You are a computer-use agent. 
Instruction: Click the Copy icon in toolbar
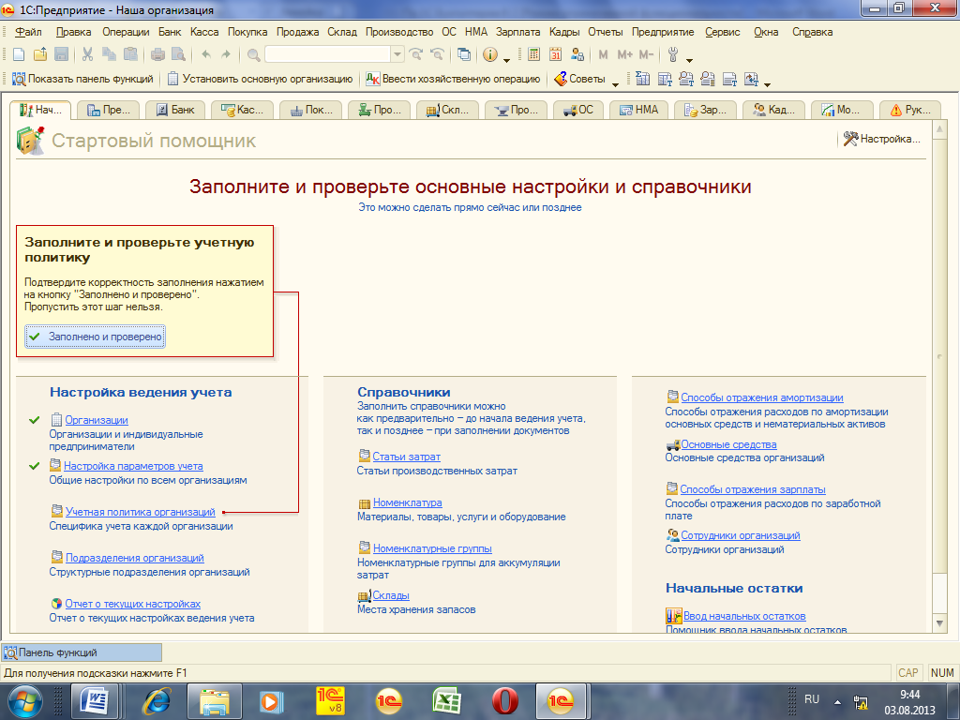coord(109,54)
